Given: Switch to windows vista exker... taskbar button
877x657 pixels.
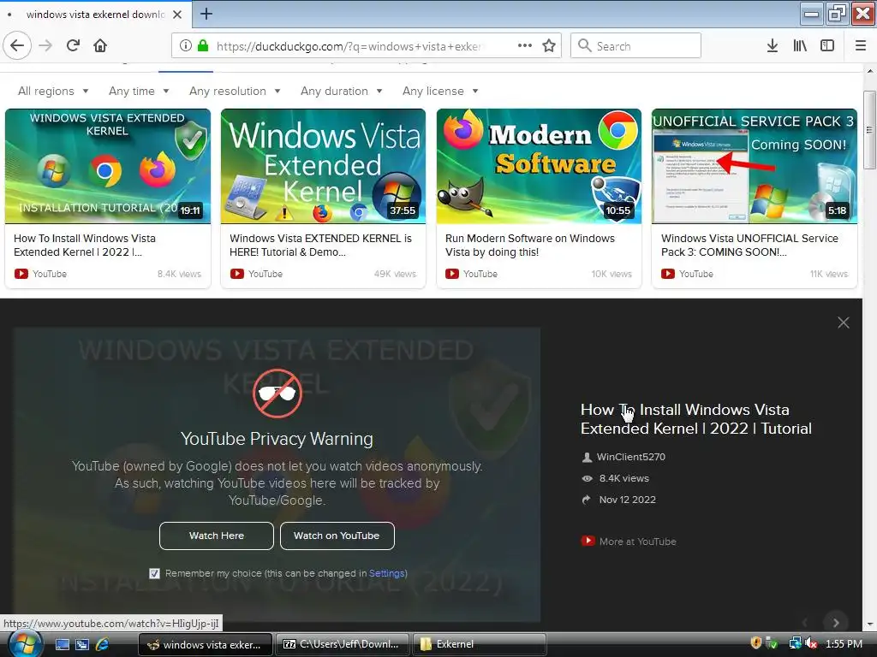Looking at the screenshot, I should click(205, 644).
